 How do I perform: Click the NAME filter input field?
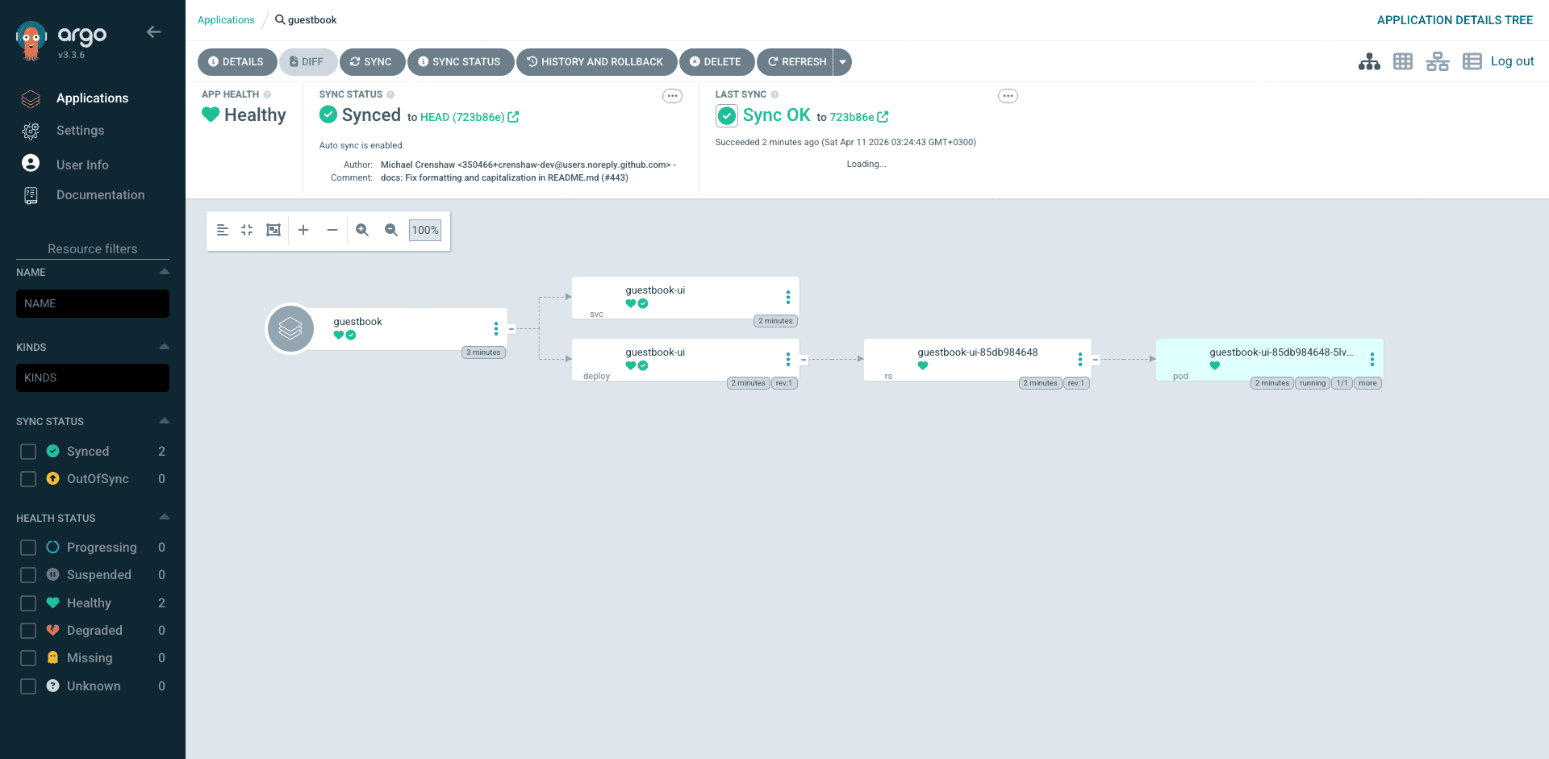pyautogui.click(x=92, y=303)
